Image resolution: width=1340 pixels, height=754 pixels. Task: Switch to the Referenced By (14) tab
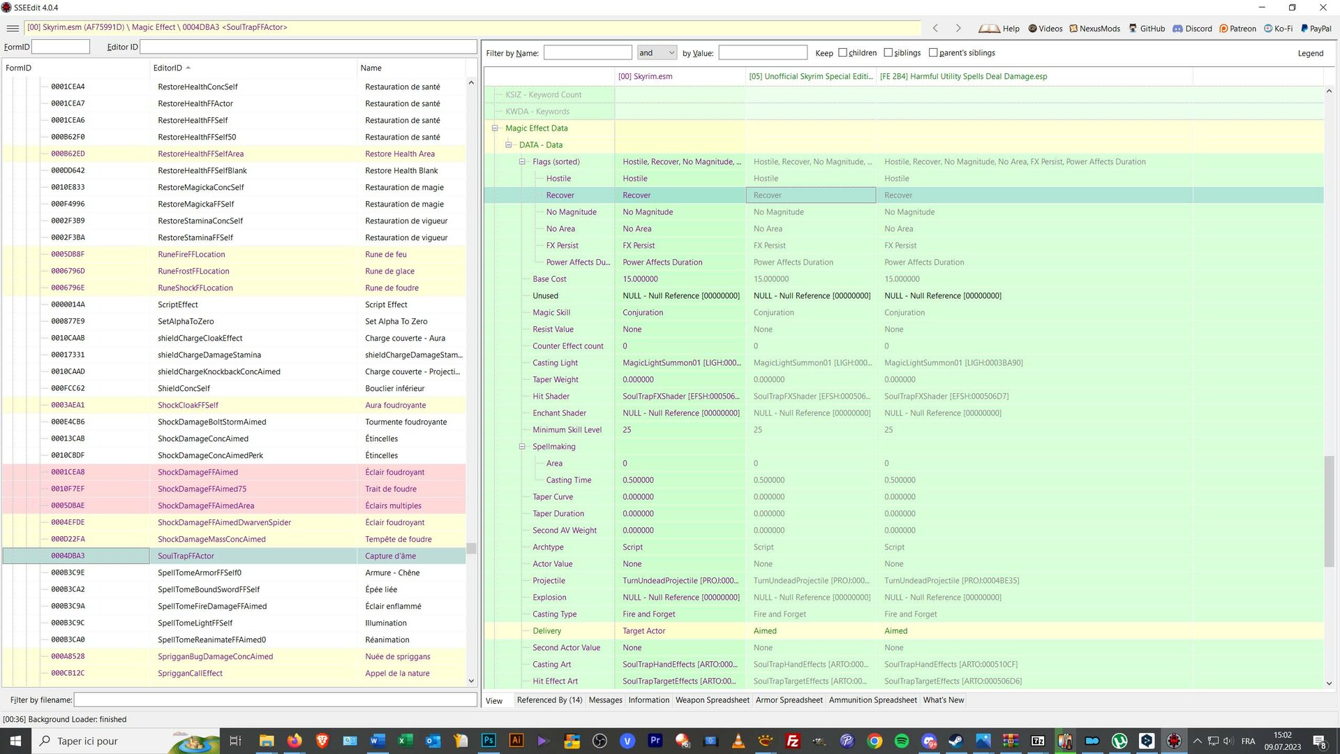(549, 700)
